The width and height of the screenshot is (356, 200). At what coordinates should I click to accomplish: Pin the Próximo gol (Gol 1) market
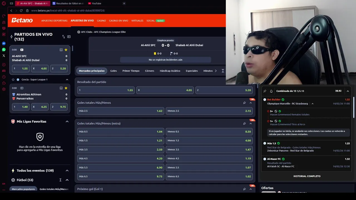coord(244,189)
